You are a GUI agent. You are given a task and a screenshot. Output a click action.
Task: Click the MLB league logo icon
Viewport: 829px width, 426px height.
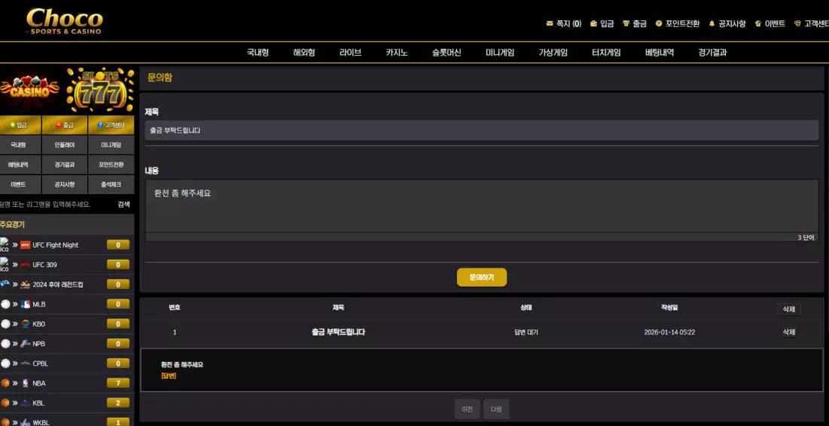tap(26, 304)
